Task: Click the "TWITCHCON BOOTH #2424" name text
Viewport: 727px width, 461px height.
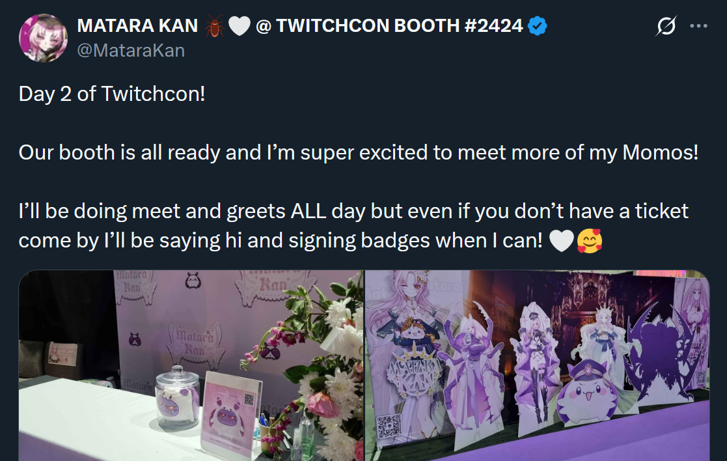Action: pyautogui.click(x=400, y=26)
